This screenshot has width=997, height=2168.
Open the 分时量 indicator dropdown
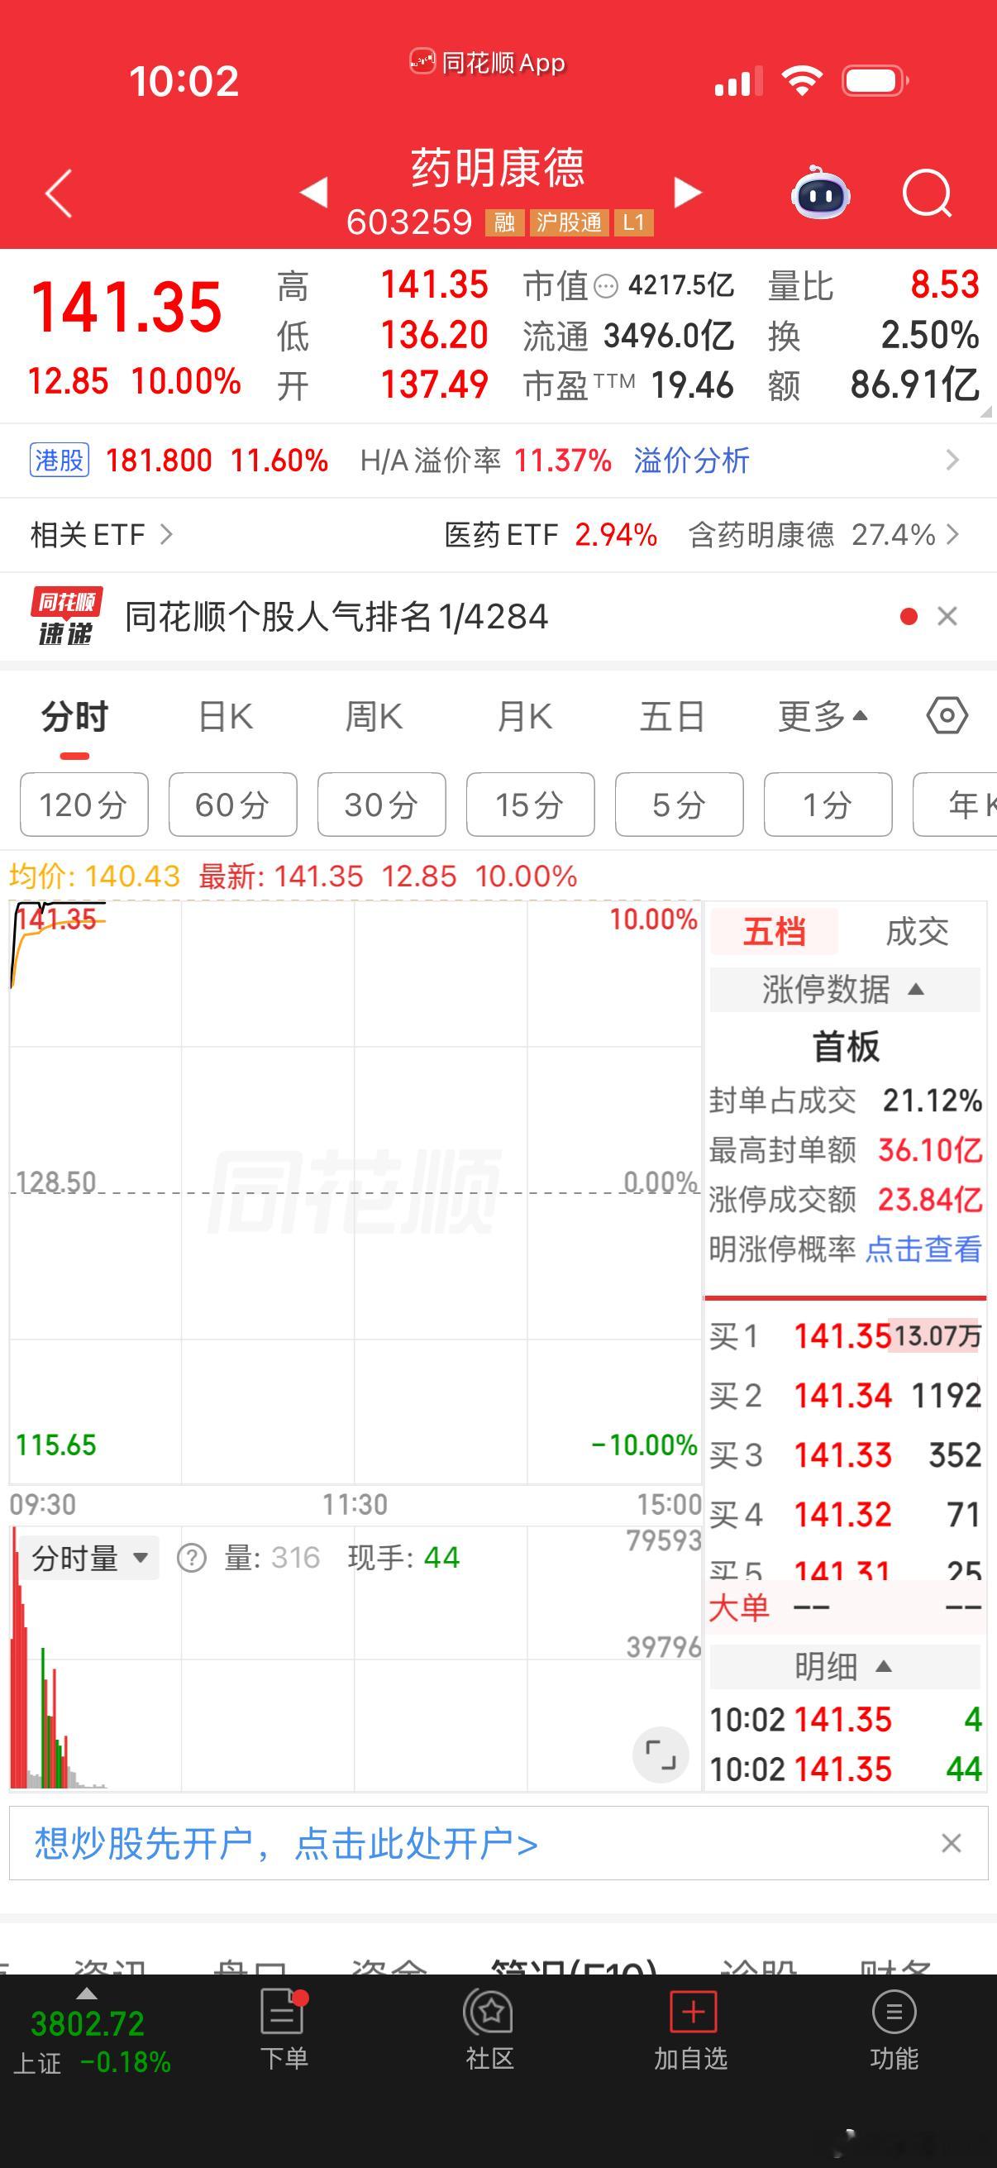90,1558
